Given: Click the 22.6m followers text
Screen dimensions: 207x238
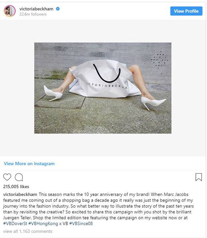Looking at the screenshot, I should point(33,14).
